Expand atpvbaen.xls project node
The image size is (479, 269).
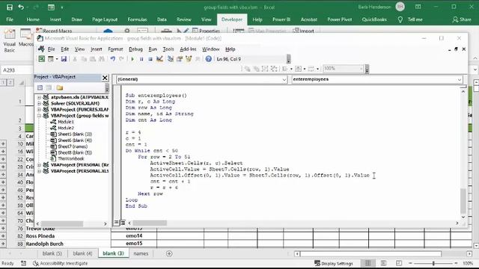(39, 97)
